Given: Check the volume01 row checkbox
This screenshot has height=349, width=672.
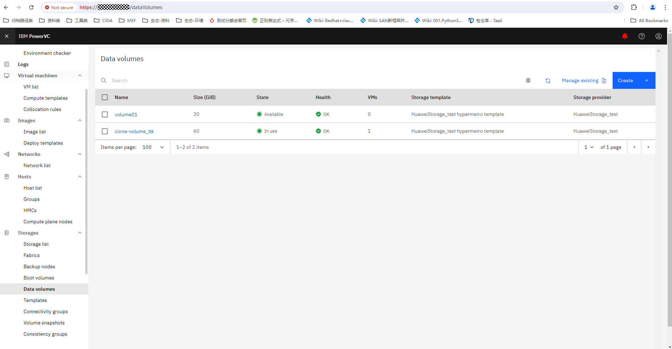Looking at the screenshot, I should (105, 114).
